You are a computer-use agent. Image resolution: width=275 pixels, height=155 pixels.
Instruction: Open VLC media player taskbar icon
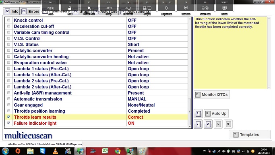pos(56,151)
